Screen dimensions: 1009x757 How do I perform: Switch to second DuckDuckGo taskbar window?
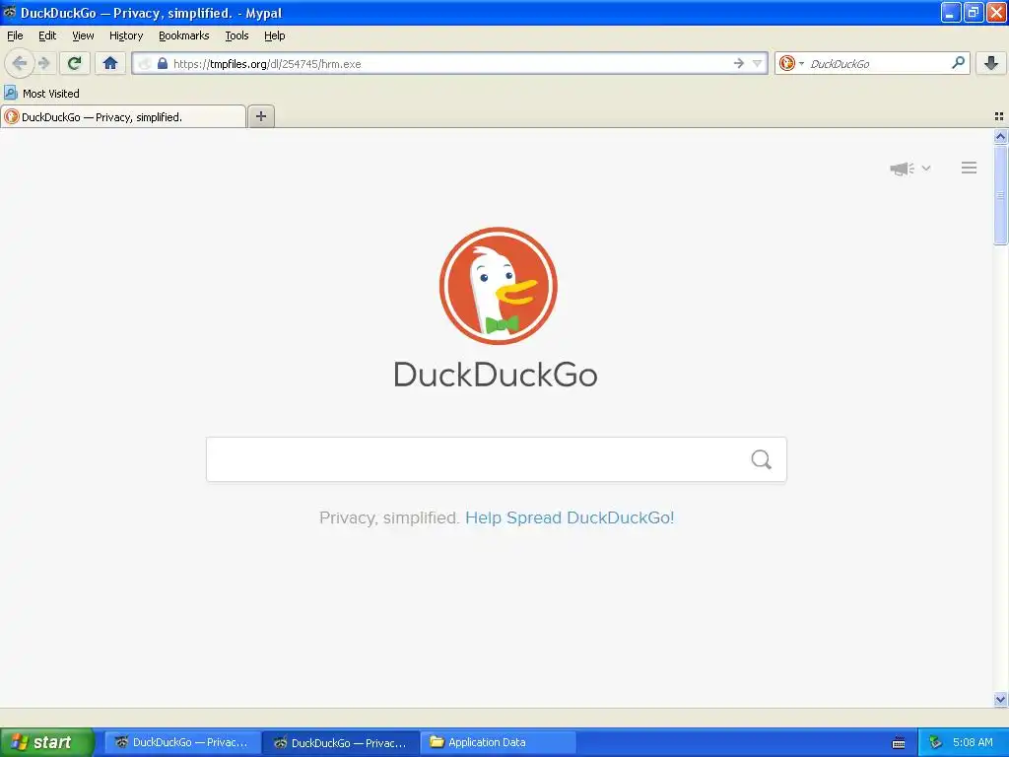click(342, 742)
